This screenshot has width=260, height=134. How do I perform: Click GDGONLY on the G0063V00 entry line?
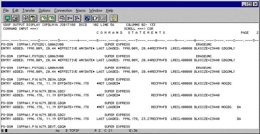pyautogui.click(x=228, y=60)
